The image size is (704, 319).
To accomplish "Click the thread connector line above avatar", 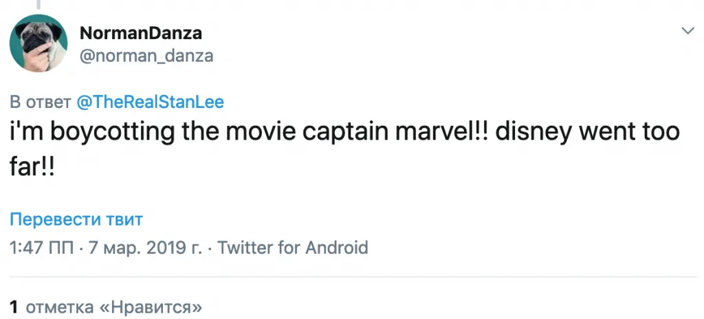I will tap(38, 3).
